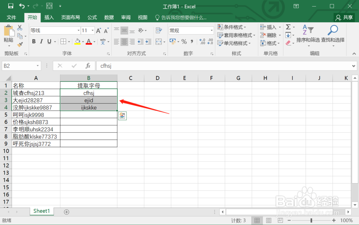The height and width of the screenshot is (225, 359).
Task: Switch to the 页面布局 ribbon tab
Action: pyautogui.click(x=70, y=17)
